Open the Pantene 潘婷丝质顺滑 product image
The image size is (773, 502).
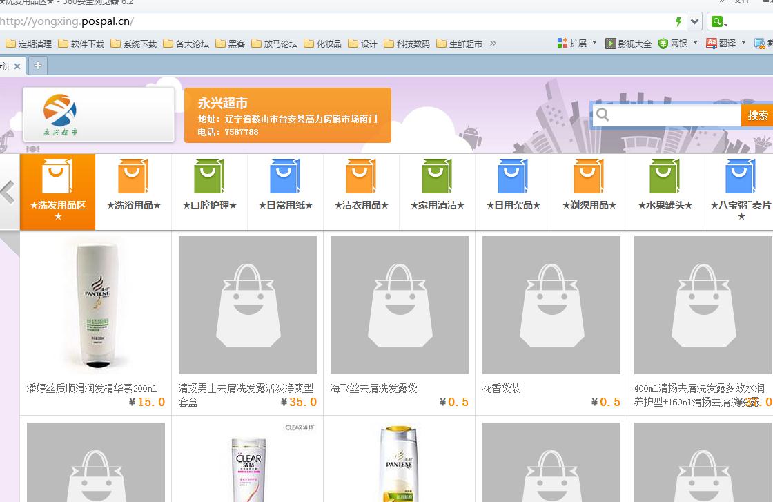click(96, 305)
